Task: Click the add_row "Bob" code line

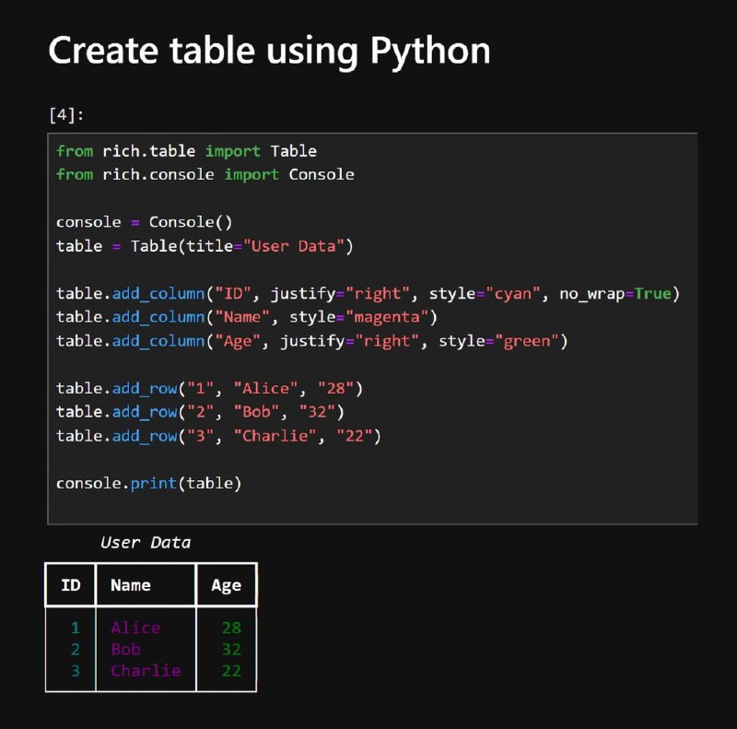Action: [x=200, y=412]
